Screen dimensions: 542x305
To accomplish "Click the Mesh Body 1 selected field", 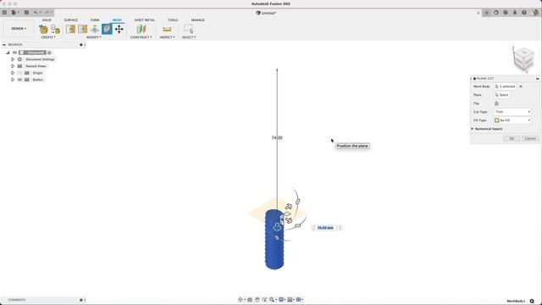I will [506, 86].
